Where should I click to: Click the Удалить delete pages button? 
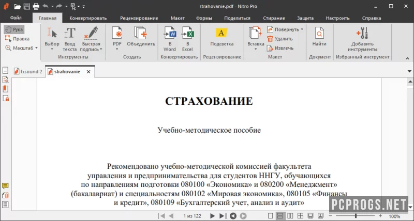[280, 39]
